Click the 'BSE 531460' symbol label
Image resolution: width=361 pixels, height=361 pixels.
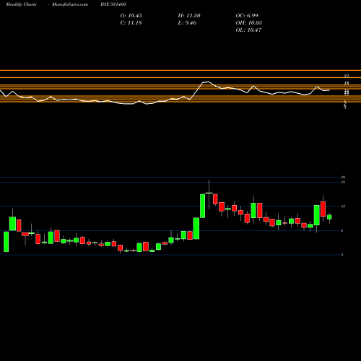113,4
